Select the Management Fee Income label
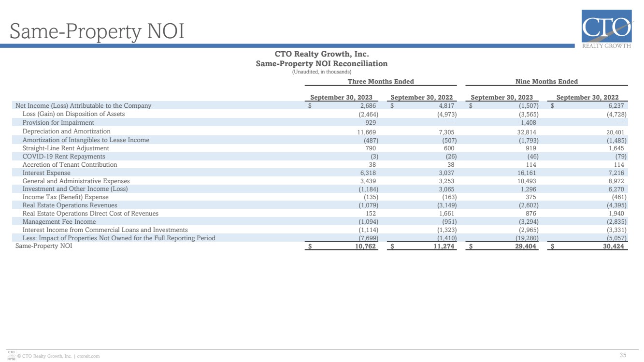This screenshot has width=644, height=362. click(59, 222)
